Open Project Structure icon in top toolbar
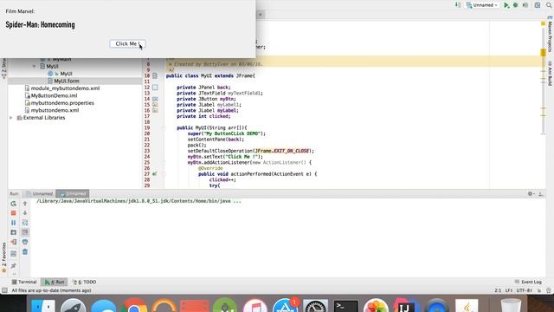The height and width of the screenshot is (312, 554). click(538, 5)
